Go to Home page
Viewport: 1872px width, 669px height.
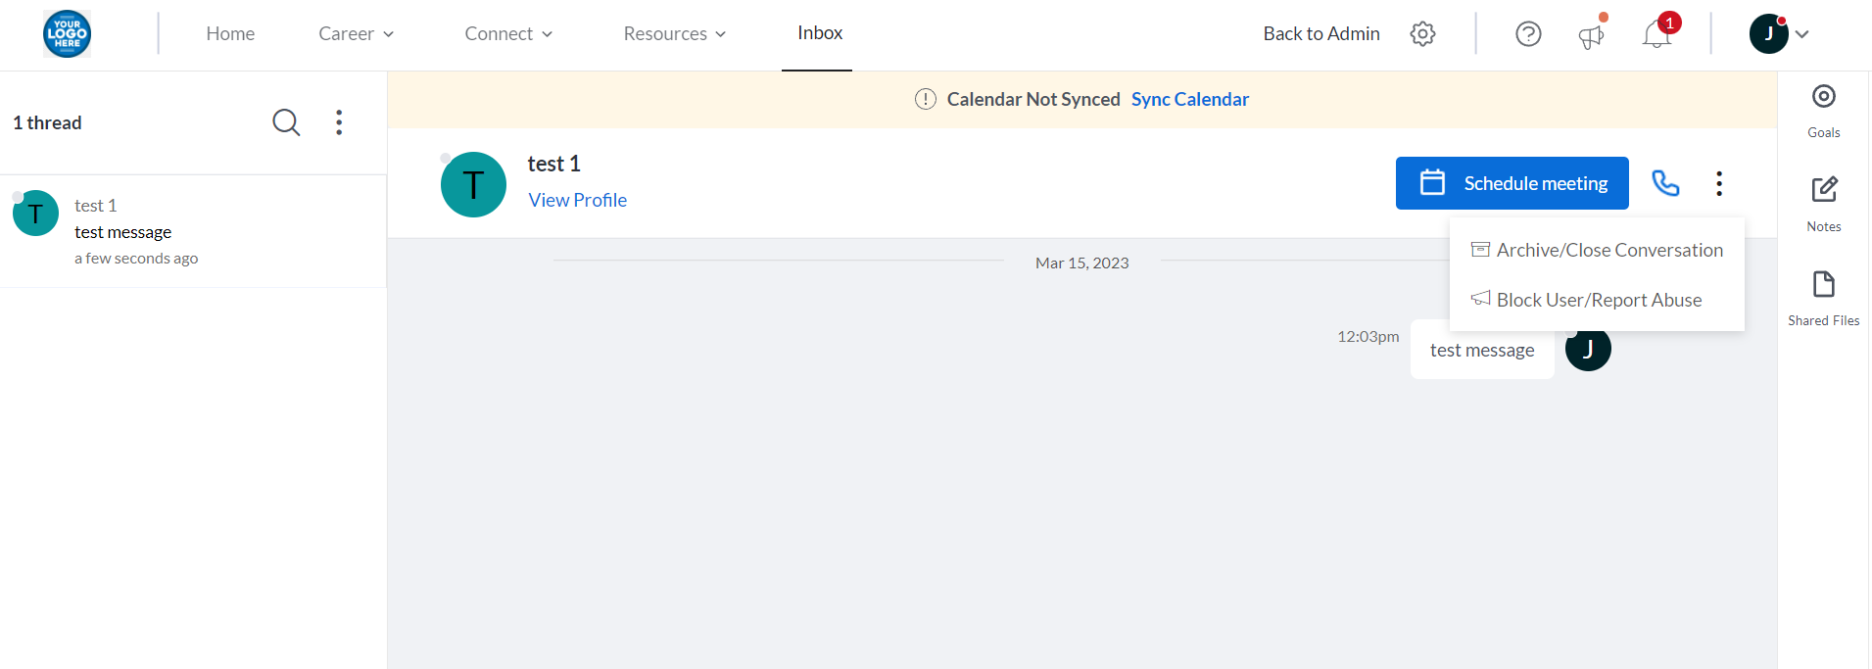pyautogui.click(x=230, y=33)
